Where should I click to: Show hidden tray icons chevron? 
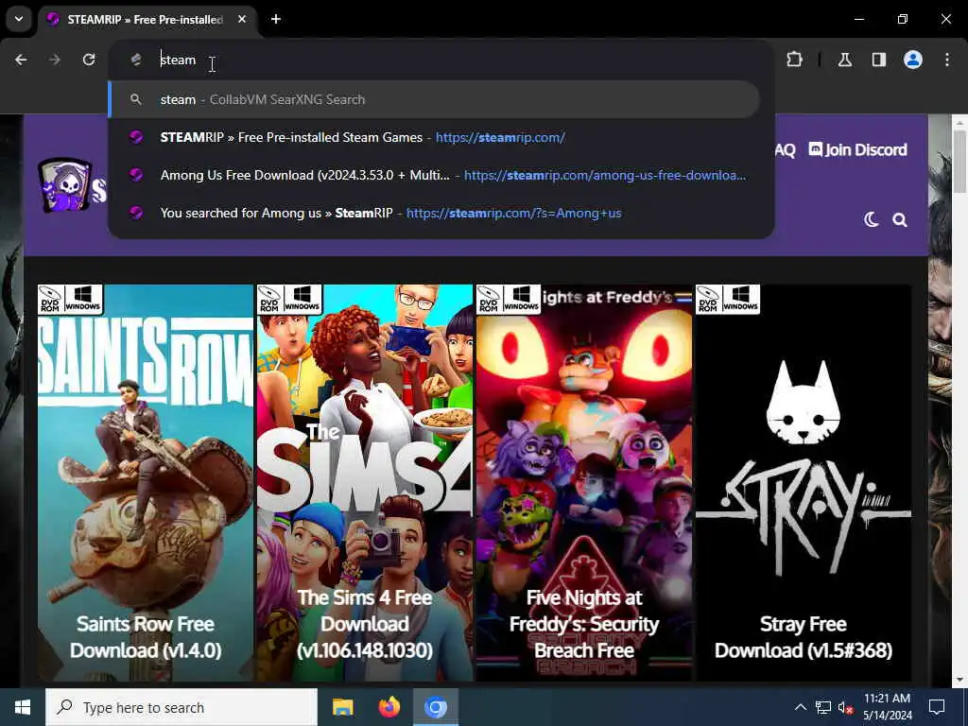[x=800, y=707]
